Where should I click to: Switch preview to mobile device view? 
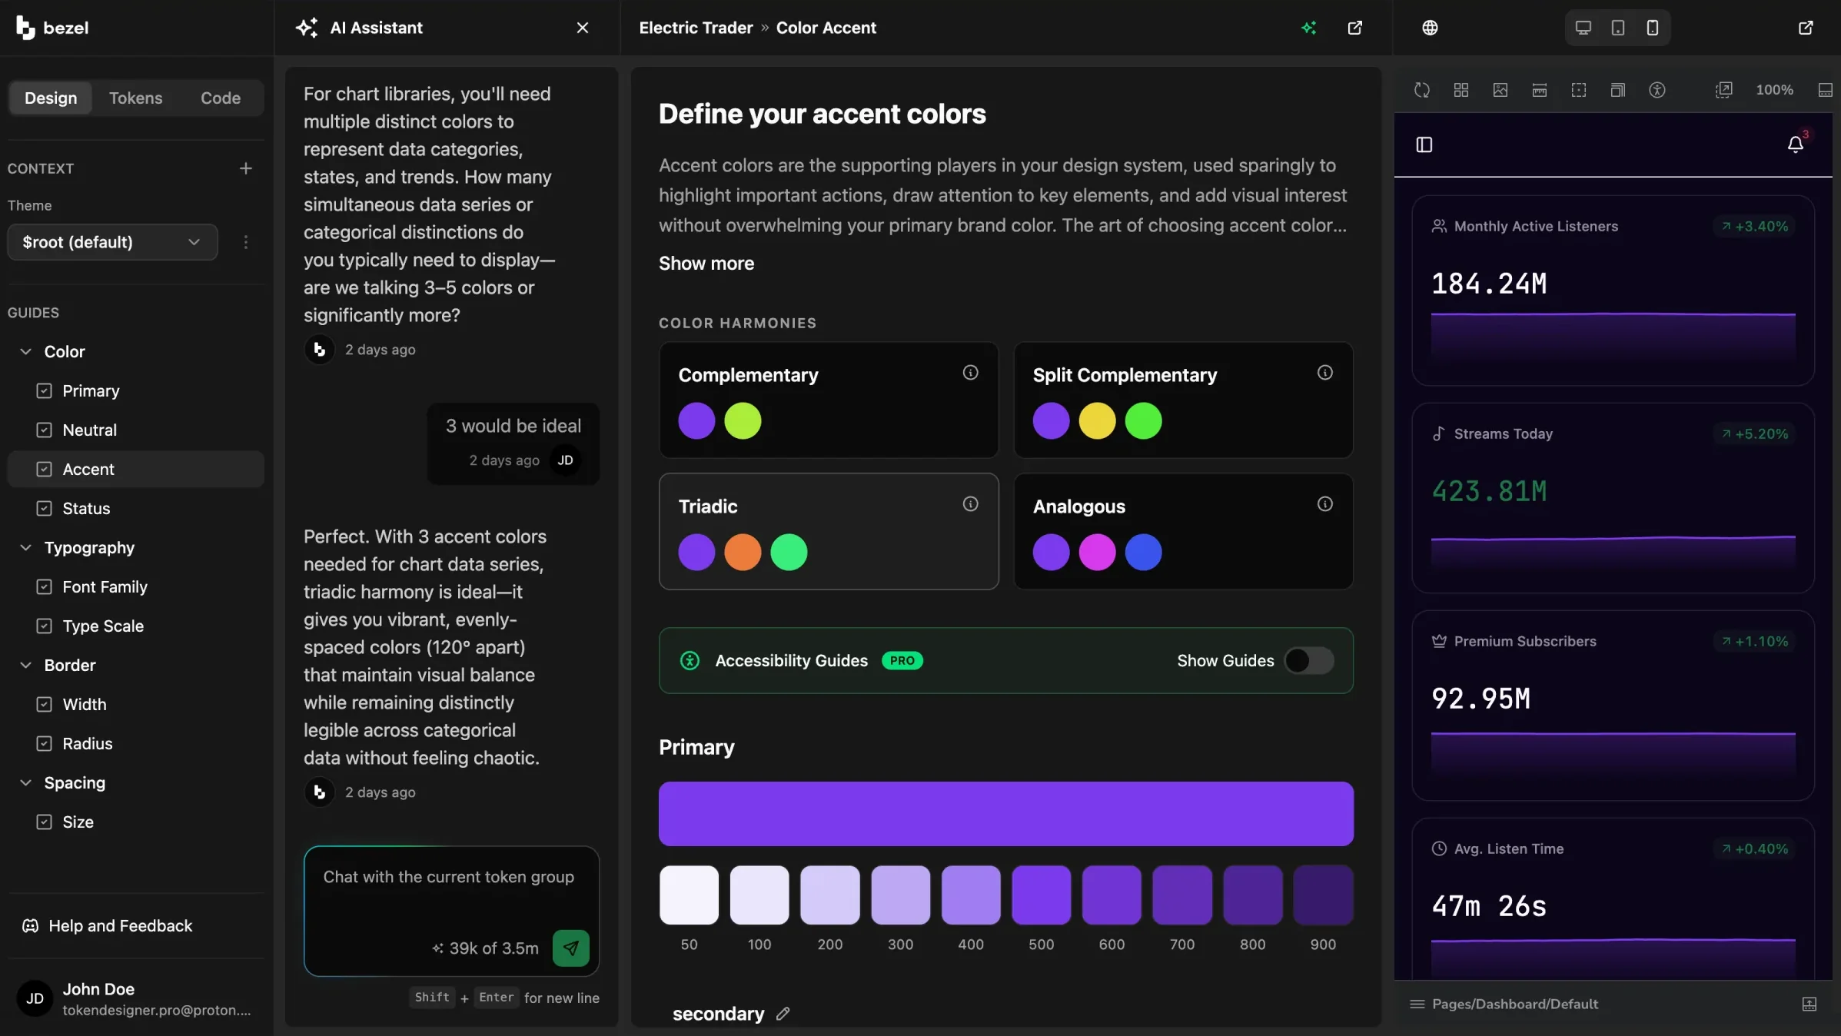1653,28
